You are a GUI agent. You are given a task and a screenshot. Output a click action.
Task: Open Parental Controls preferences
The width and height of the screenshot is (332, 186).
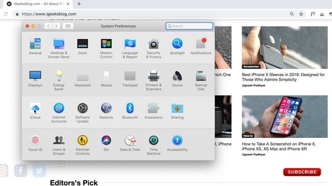point(82,145)
